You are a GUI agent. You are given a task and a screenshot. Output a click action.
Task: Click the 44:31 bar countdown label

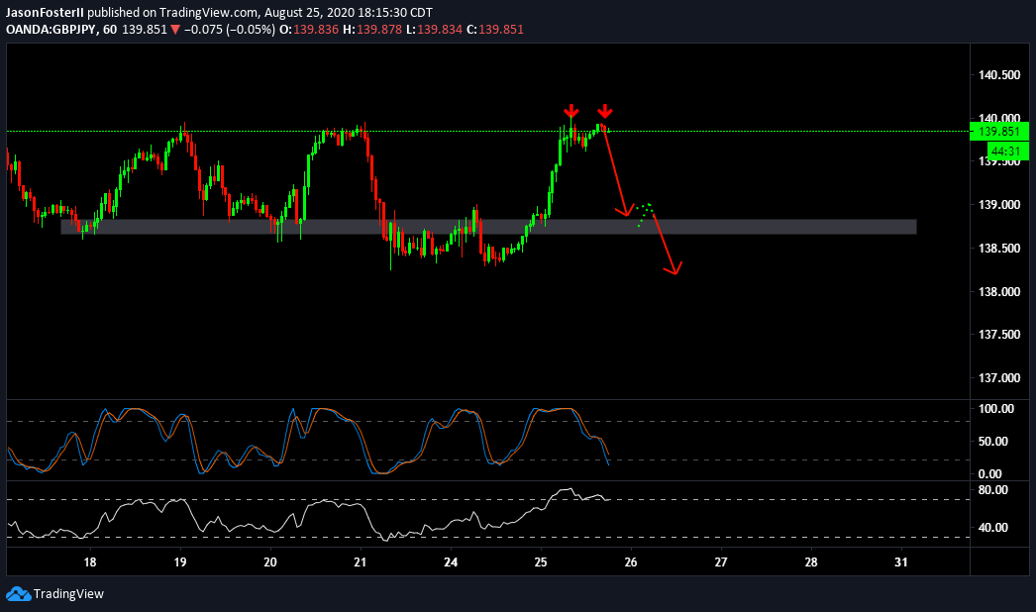click(1005, 152)
